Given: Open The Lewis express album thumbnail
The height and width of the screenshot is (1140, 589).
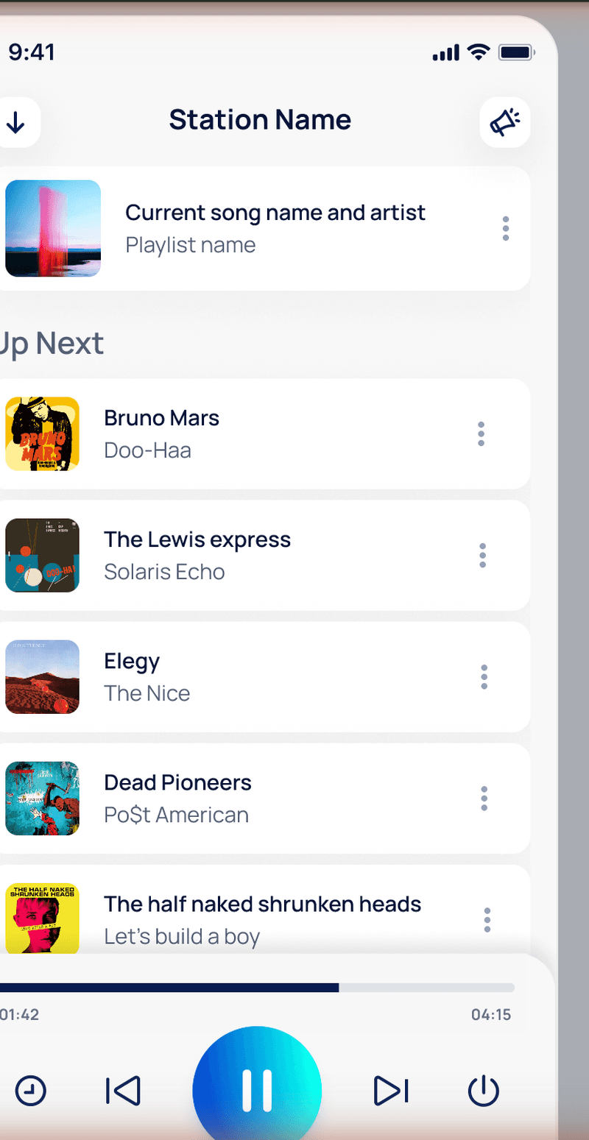Looking at the screenshot, I should coord(42,556).
